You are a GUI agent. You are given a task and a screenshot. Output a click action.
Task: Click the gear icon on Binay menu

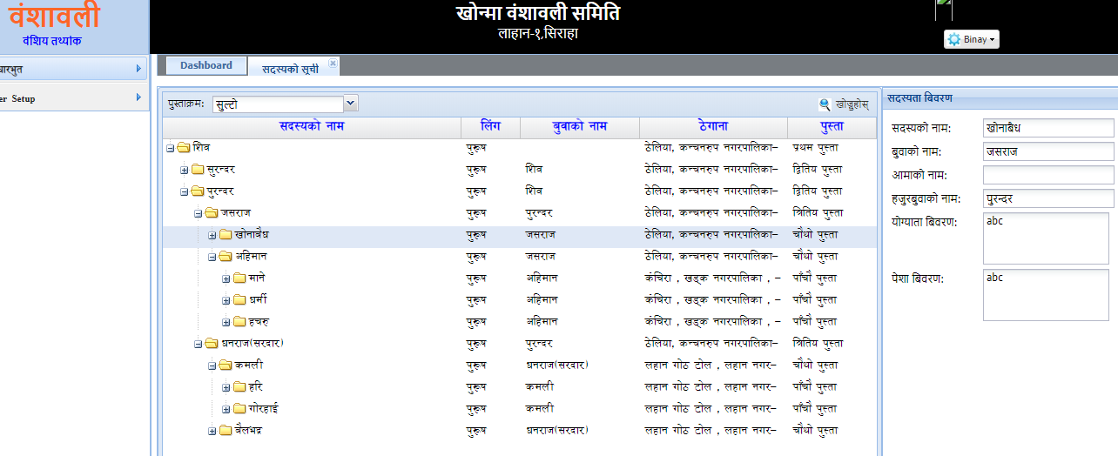[954, 39]
